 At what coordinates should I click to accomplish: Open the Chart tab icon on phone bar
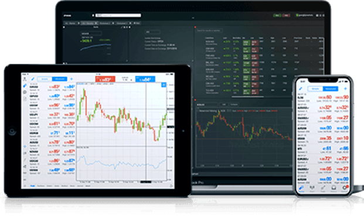(x=312, y=188)
